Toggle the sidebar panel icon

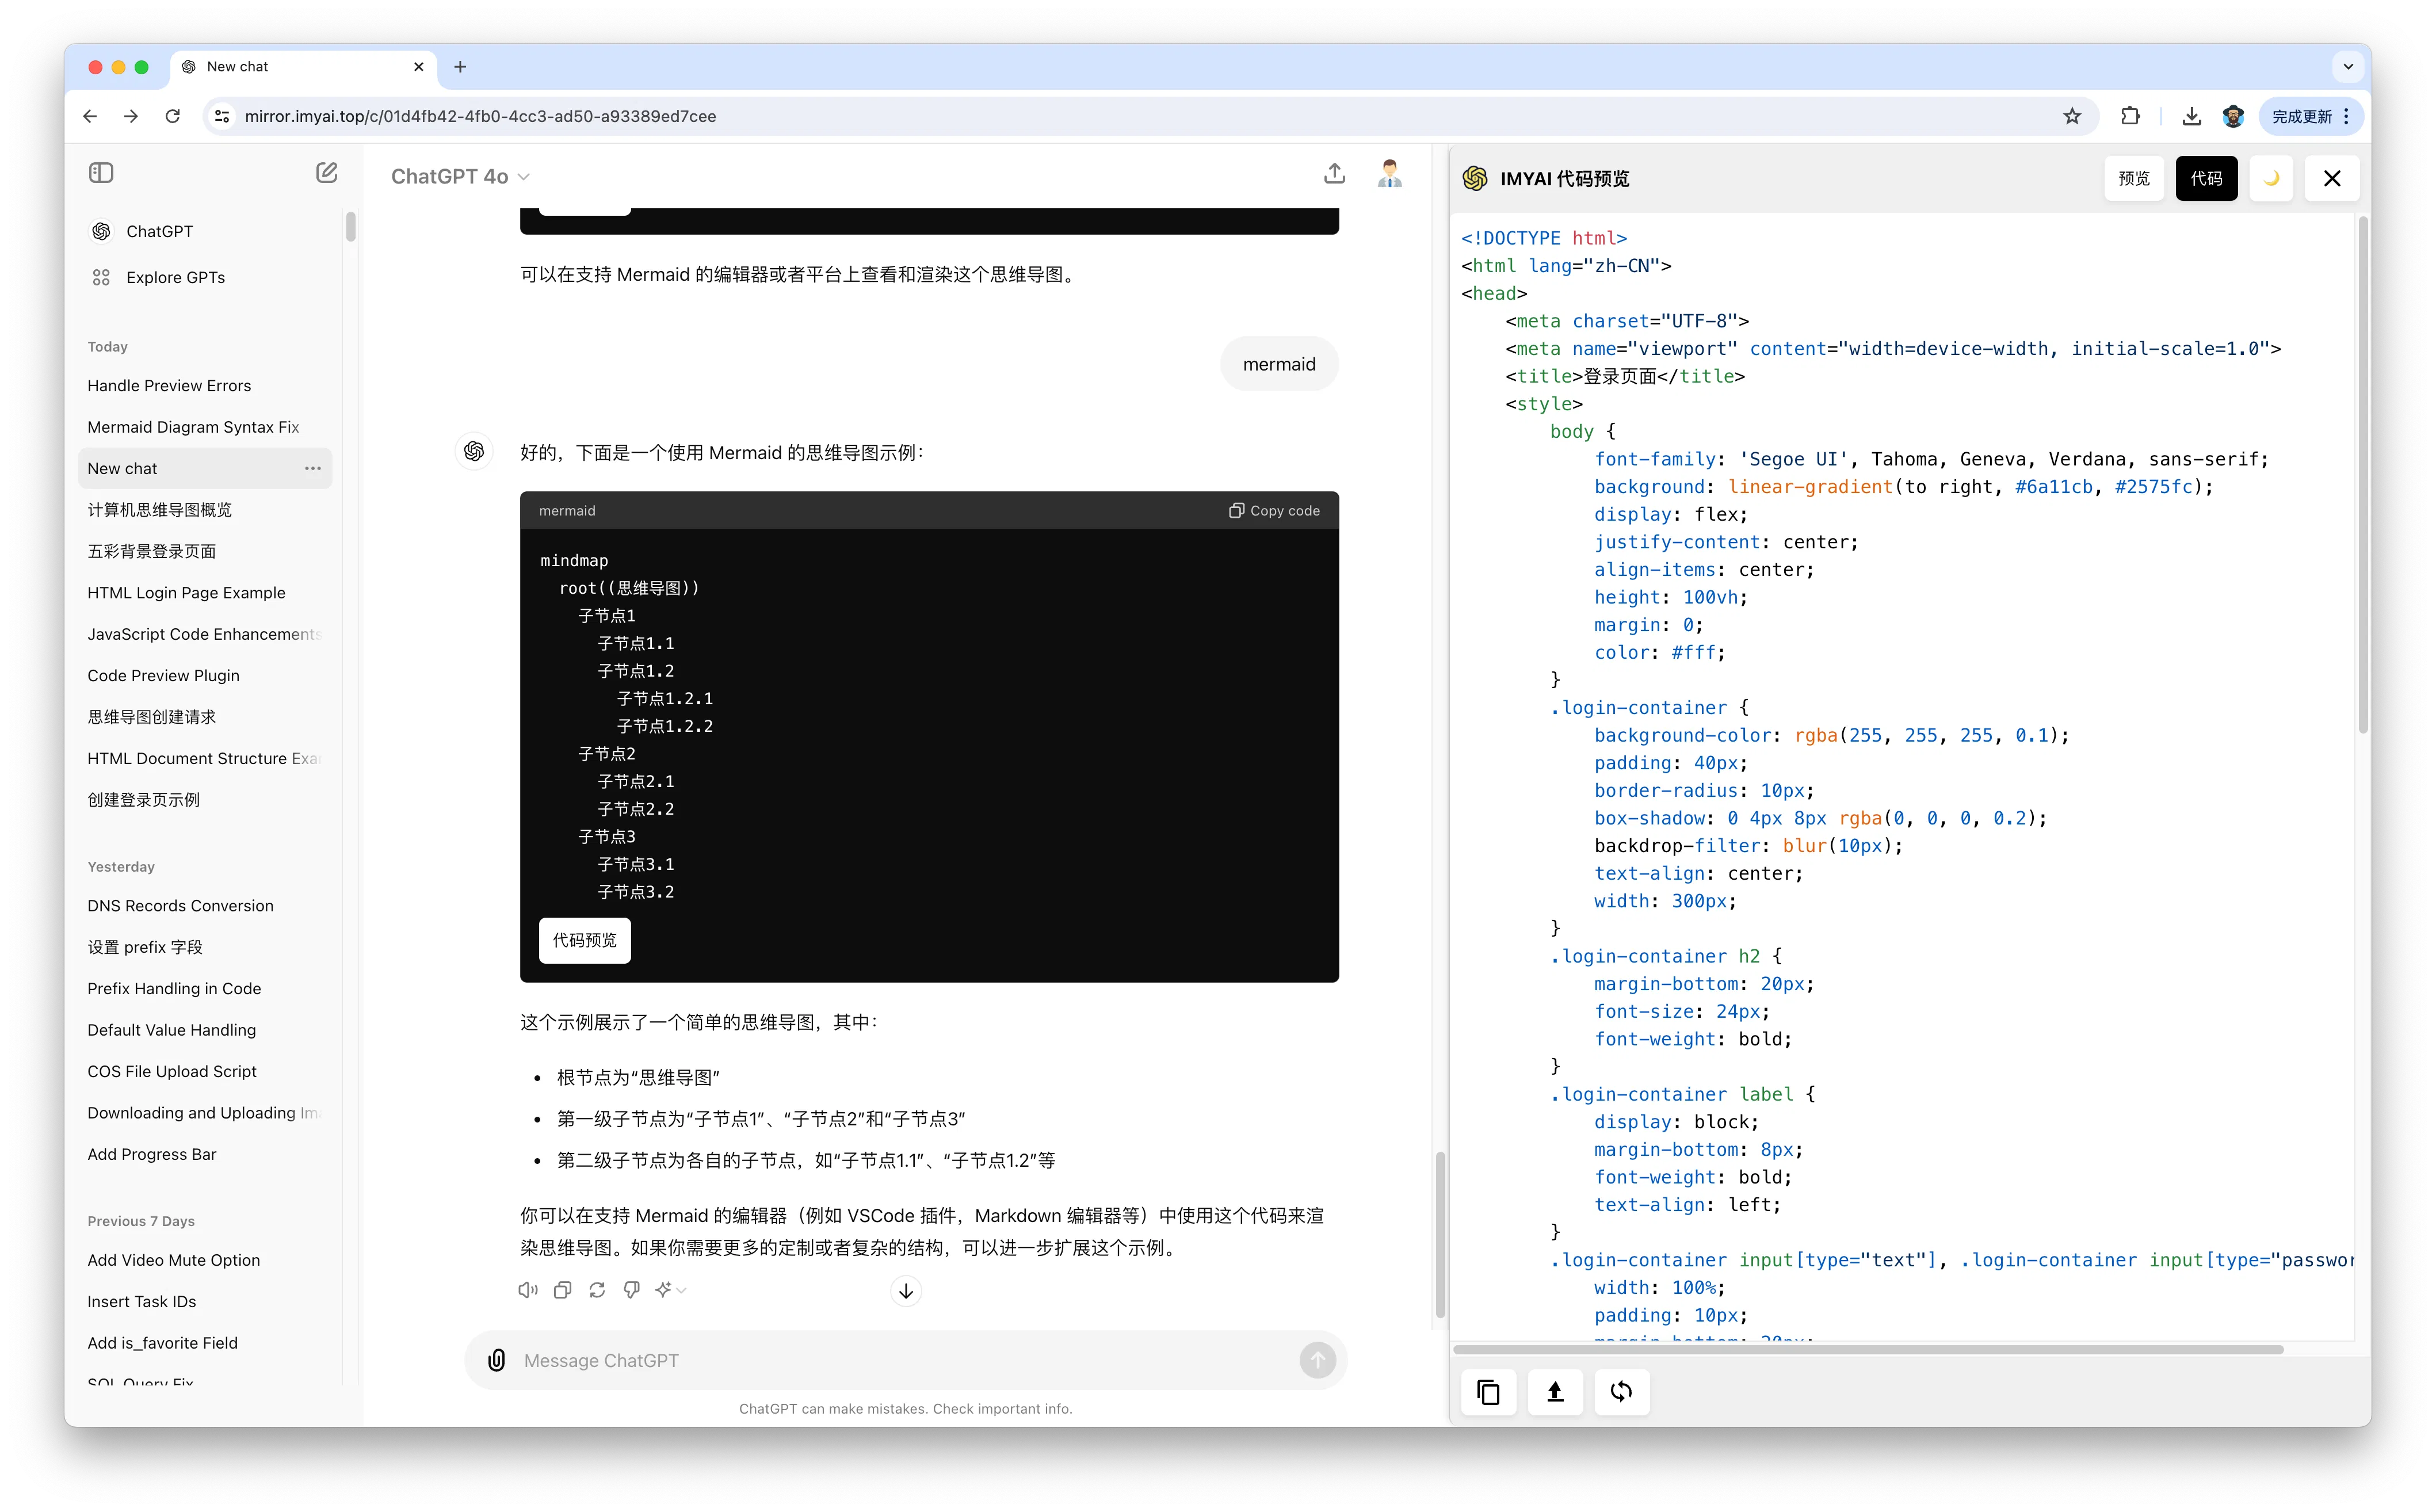pos(101,173)
